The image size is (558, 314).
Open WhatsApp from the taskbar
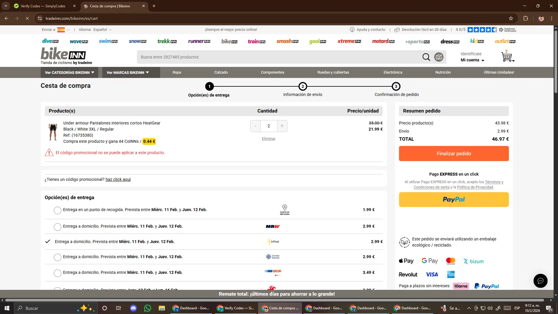coord(148,308)
